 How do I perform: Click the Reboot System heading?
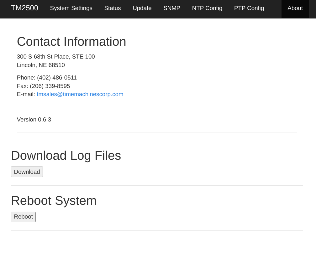pyautogui.click(x=54, y=201)
